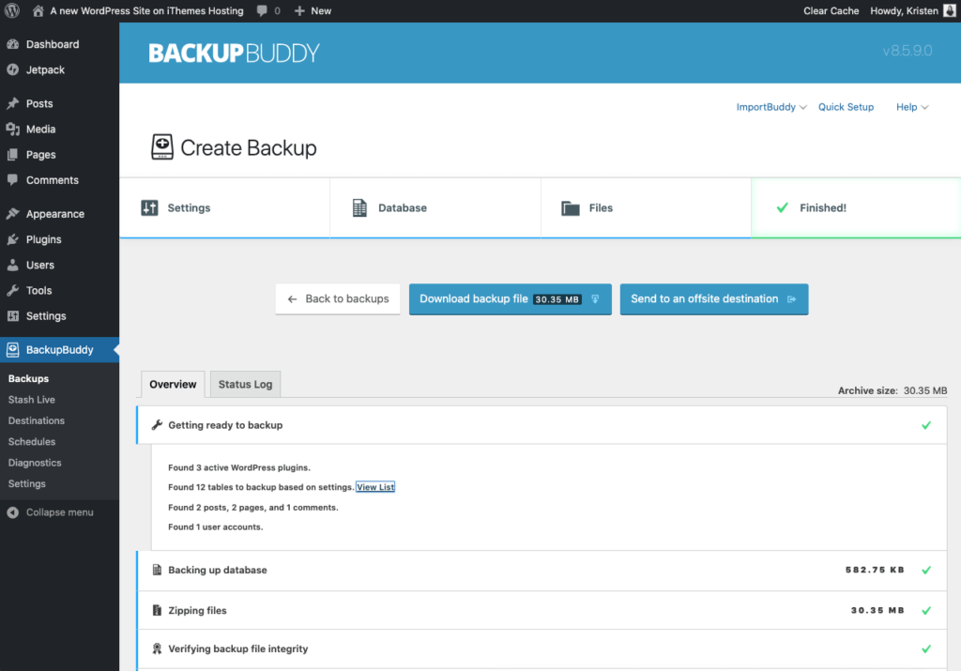Expand the Zipping files section
The image size is (961, 671).
542,610
